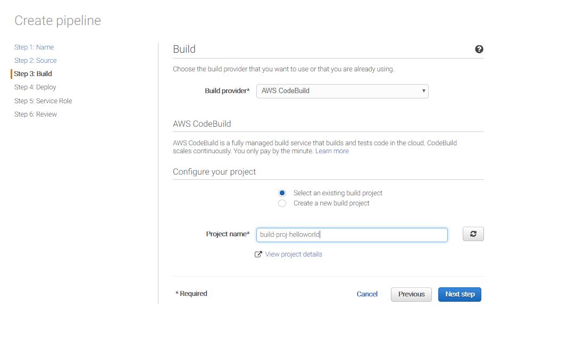The width and height of the screenshot is (576, 339).
Task: Choose Create a new build project
Action: 282,203
